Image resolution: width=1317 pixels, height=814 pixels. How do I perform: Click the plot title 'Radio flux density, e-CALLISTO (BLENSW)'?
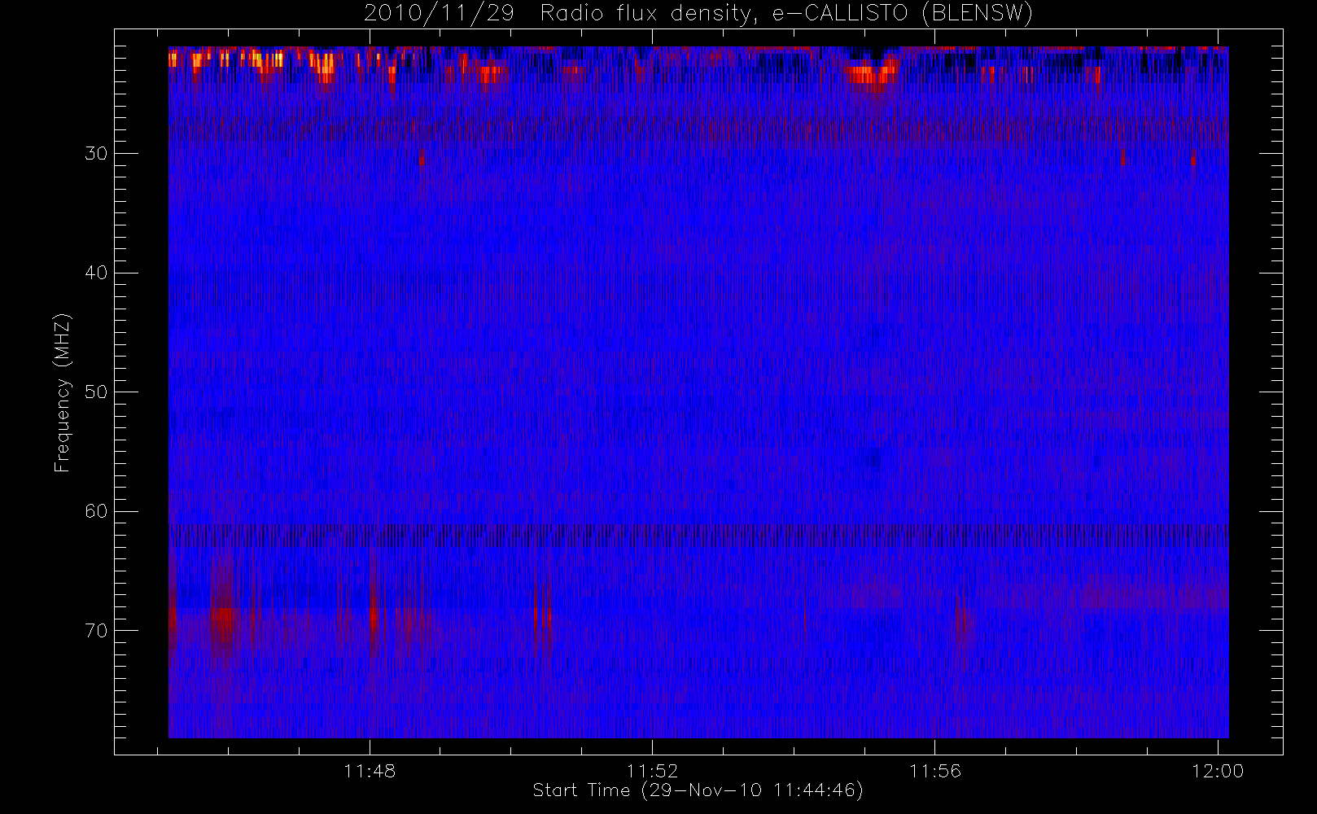pos(786,14)
